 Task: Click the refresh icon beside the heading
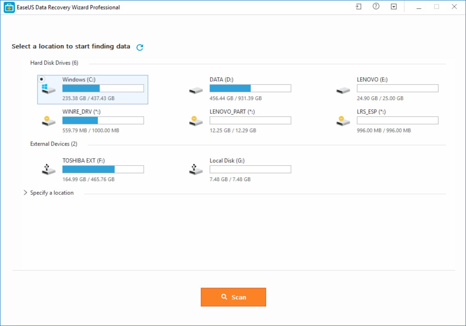[140, 47]
